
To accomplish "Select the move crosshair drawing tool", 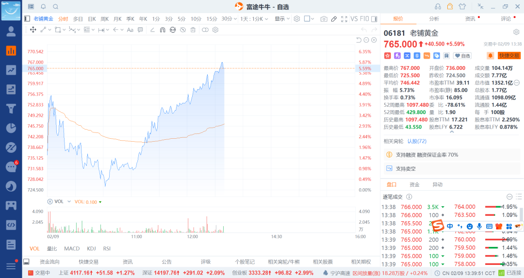I will pos(33,30).
